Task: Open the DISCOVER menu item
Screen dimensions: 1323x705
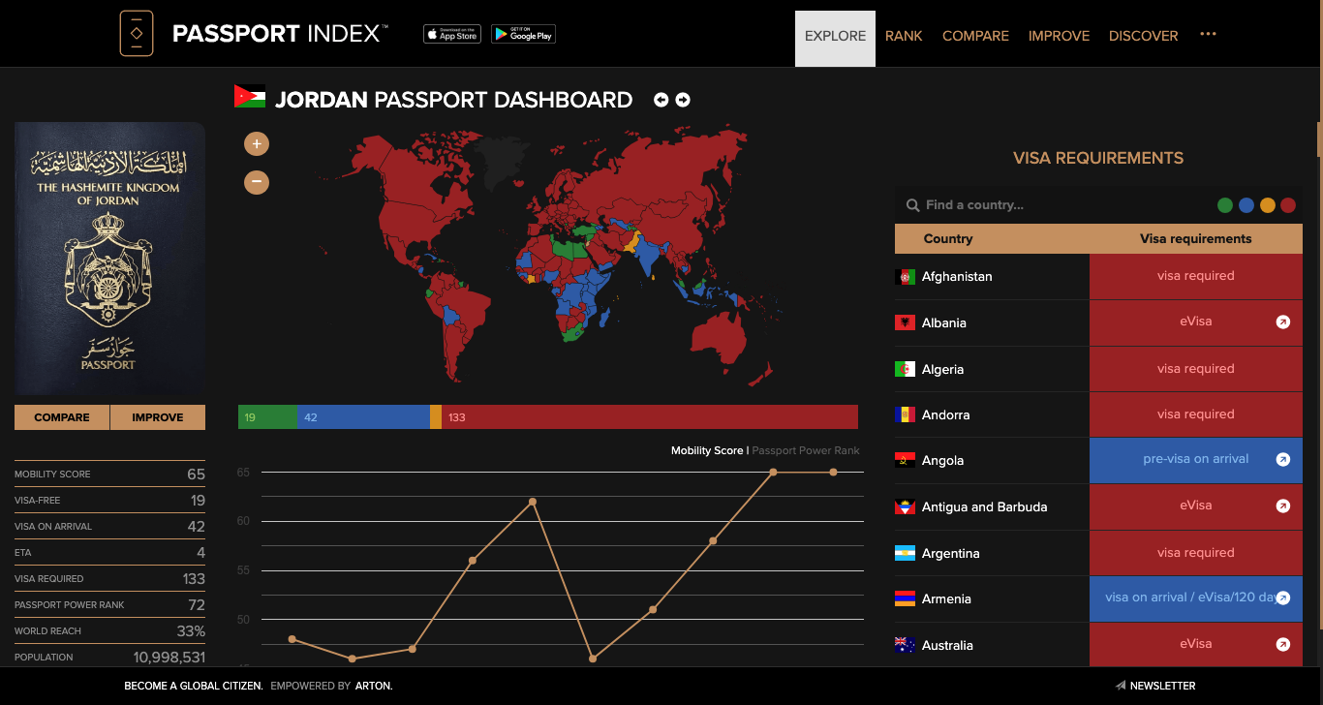Action: [x=1144, y=36]
